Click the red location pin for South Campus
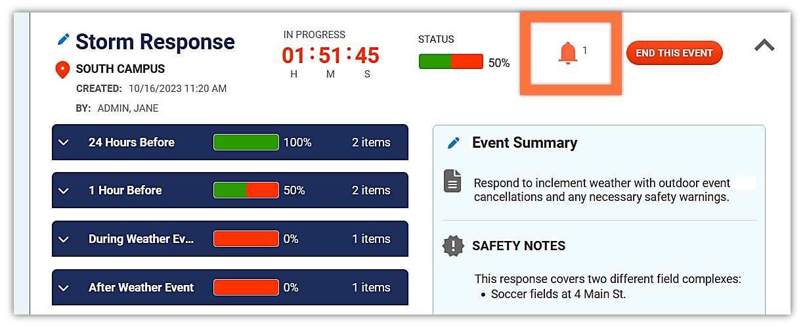 pos(62,70)
